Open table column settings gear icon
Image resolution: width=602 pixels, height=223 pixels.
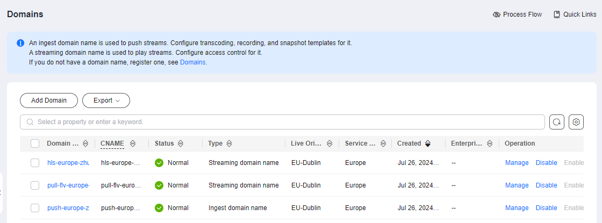click(576, 122)
